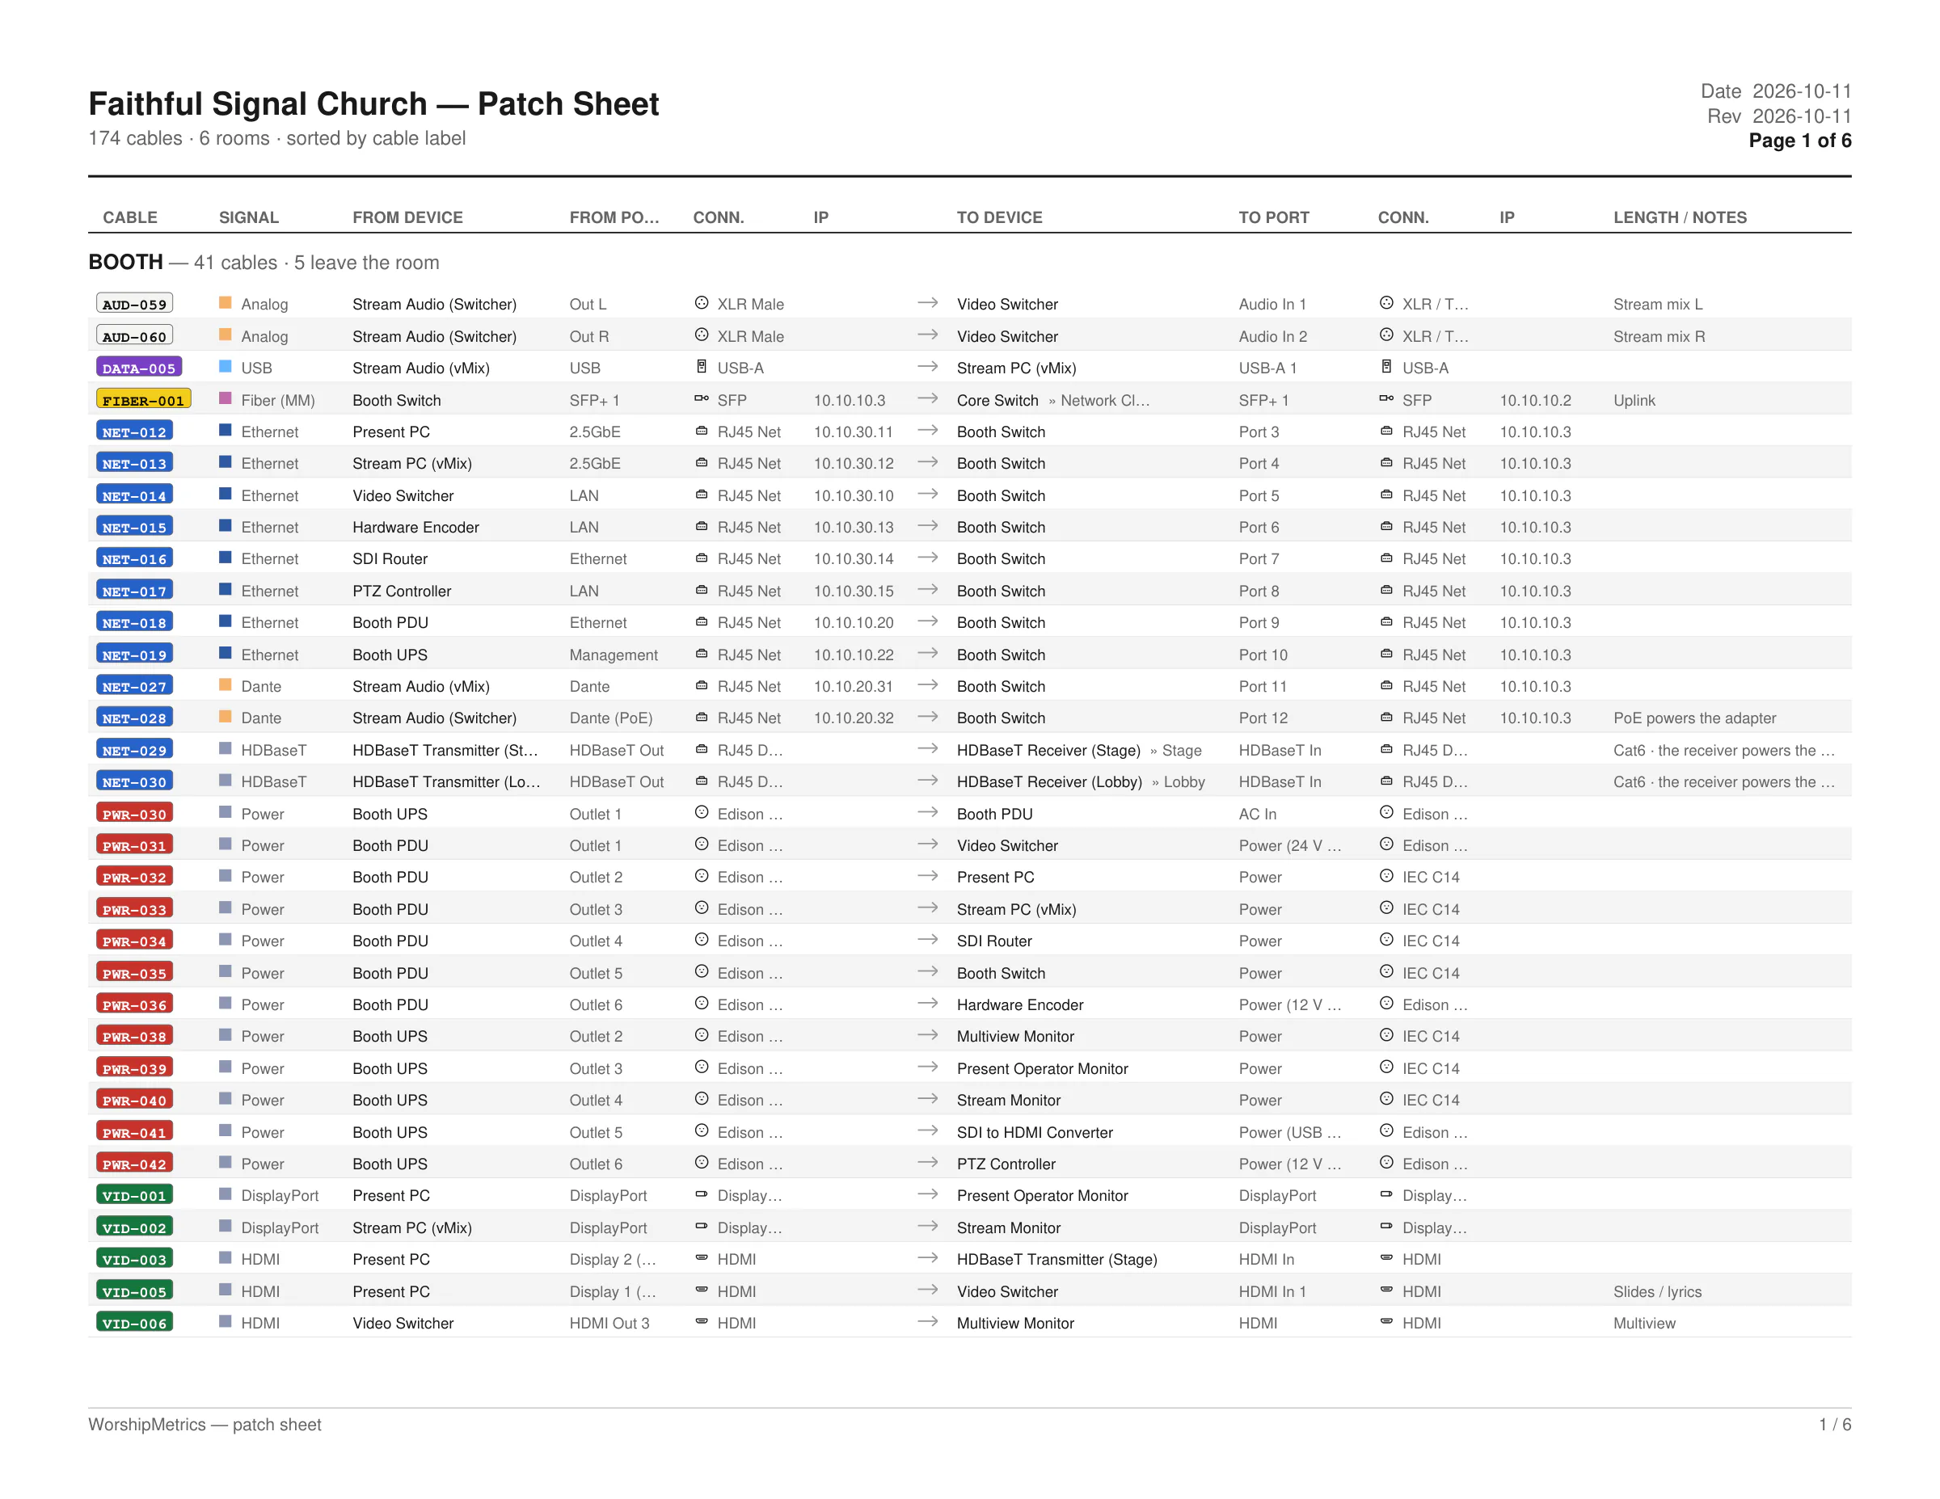Click the Slides / lyrics note
Image resolution: width=1940 pixels, height=1499 pixels.
click(1658, 1291)
